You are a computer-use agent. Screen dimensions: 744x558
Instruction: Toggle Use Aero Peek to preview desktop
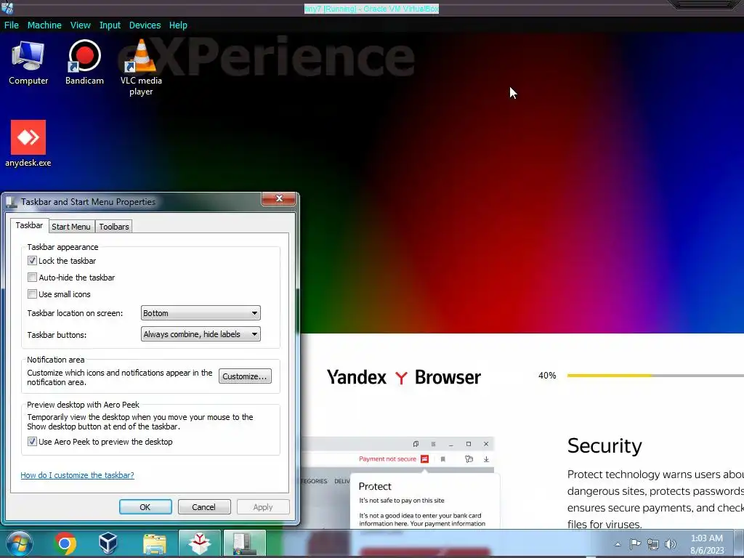click(x=32, y=441)
